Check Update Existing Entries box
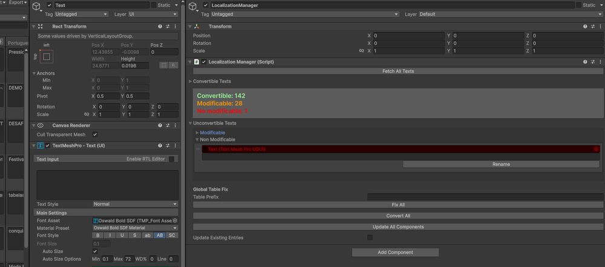This screenshot has height=267, width=605. point(370,237)
